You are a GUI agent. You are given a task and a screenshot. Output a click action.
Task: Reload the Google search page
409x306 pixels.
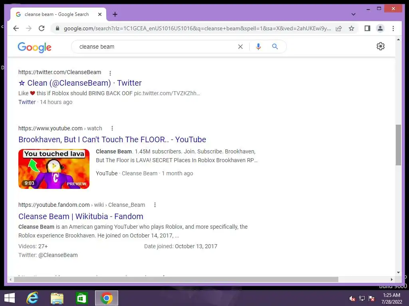coord(42,28)
